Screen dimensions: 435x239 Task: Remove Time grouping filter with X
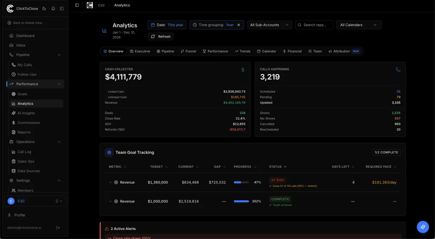239,25
